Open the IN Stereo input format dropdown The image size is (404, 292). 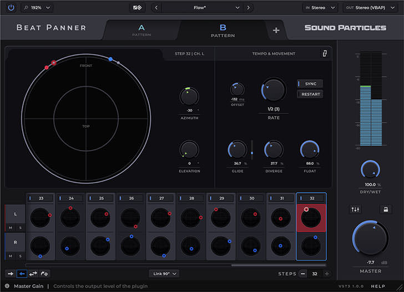[x=320, y=8]
